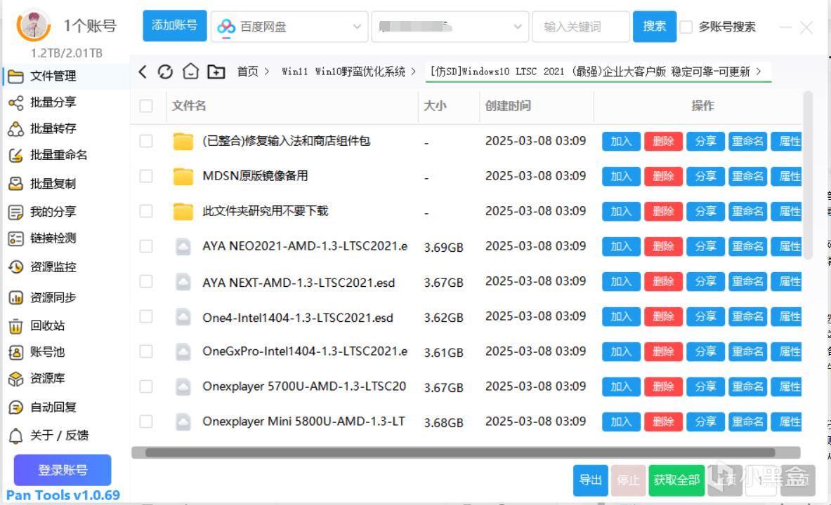Refresh the file list
Screen dimensions: 831x505
[165, 72]
